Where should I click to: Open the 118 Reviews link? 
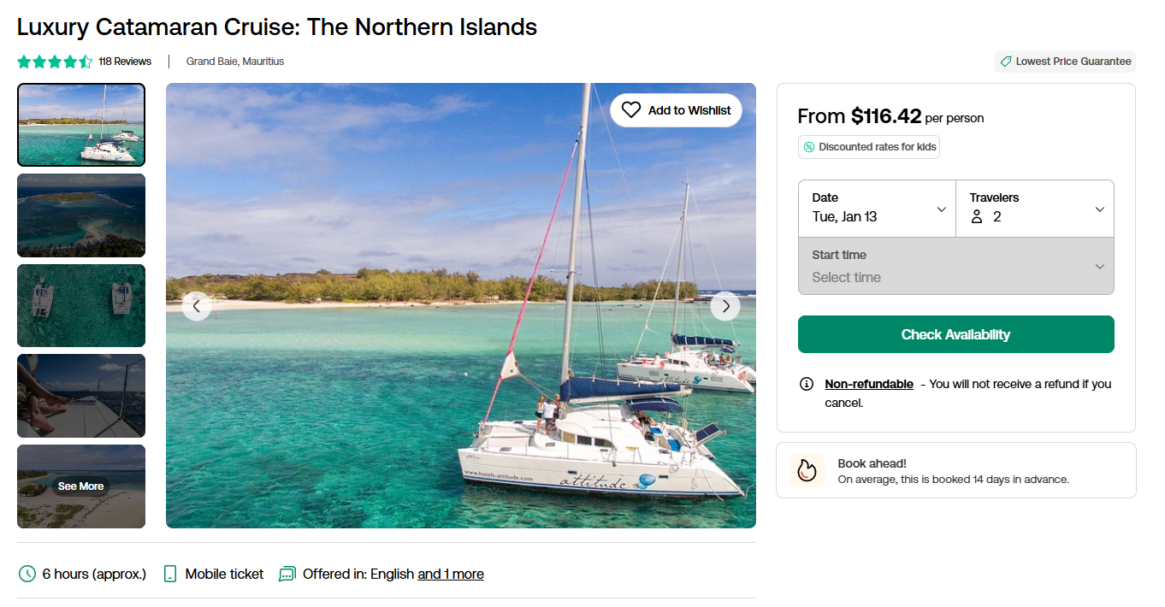coord(125,62)
